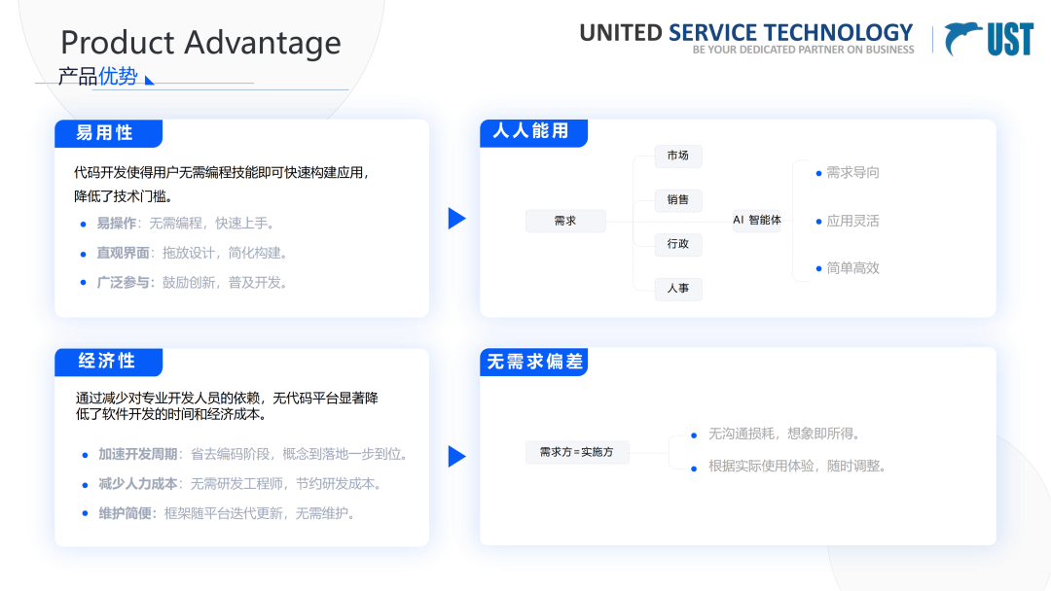The width and height of the screenshot is (1051, 591).
Task: Click the 应用灵活 bullet
Action: coord(848,221)
